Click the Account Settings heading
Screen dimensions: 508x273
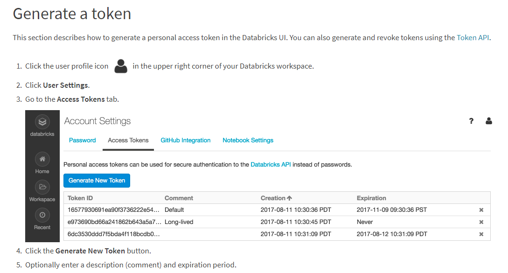pyautogui.click(x=97, y=121)
